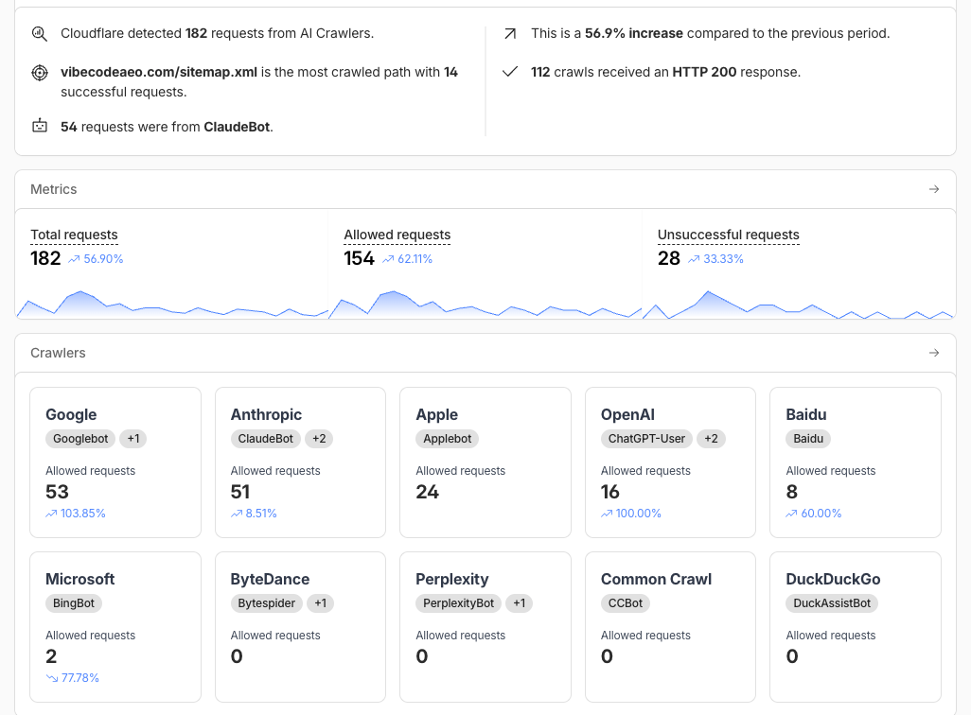Screen dimensions: 971x715
Task: Click the 51 allowed requests in Anthropic card
Action: pos(240,492)
